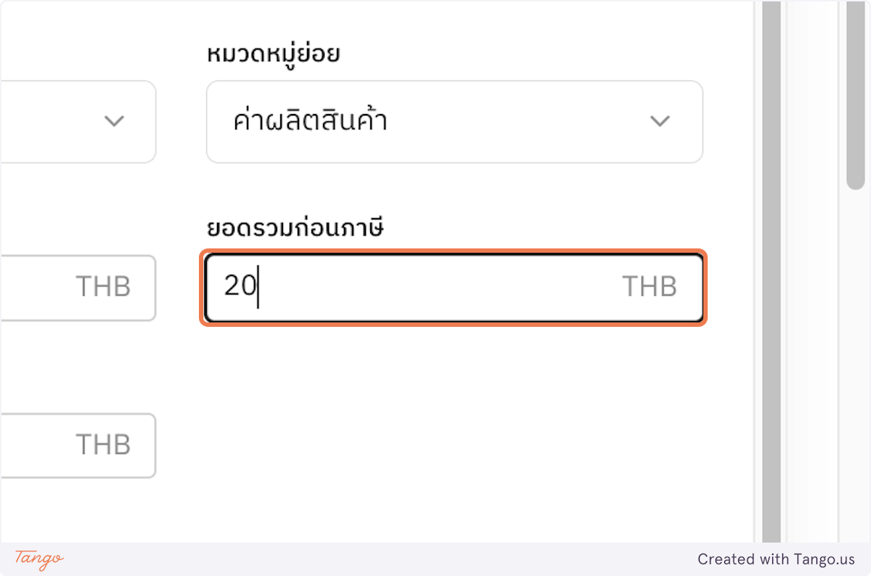Image resolution: width=871 pixels, height=576 pixels.
Task: Click the THB currency suffix in the highlighted field
Action: (x=650, y=287)
